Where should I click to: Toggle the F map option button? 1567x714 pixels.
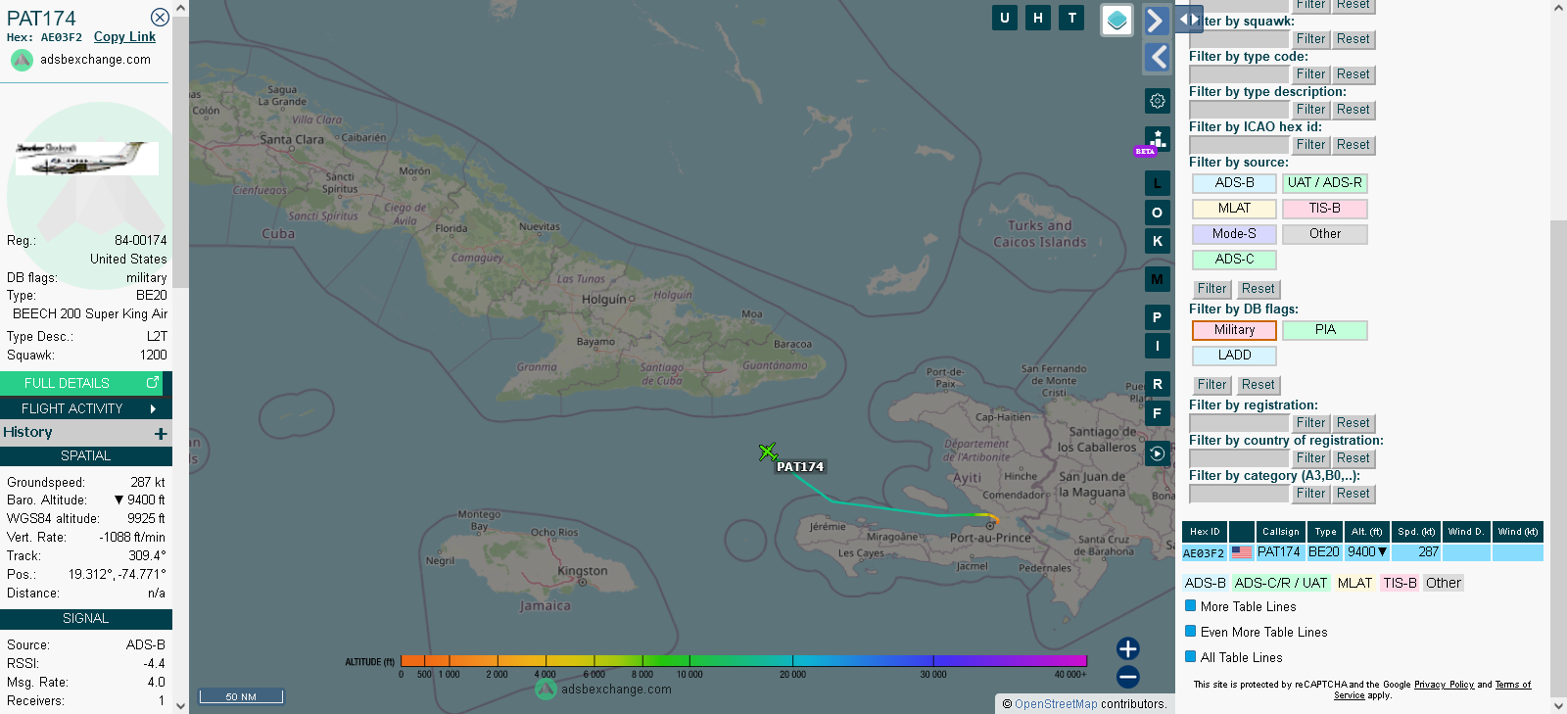(1158, 413)
